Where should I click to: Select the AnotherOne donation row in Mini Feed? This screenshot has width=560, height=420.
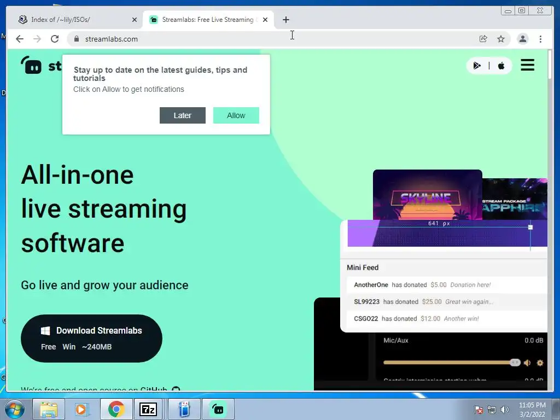447,285
